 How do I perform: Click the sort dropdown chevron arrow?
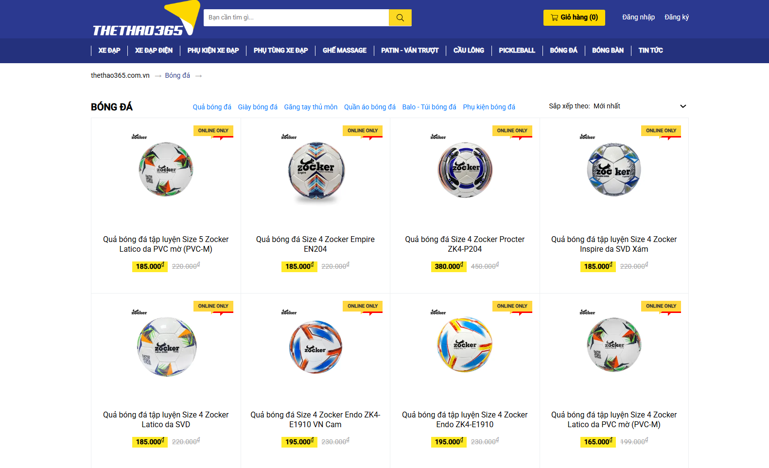[x=683, y=106]
